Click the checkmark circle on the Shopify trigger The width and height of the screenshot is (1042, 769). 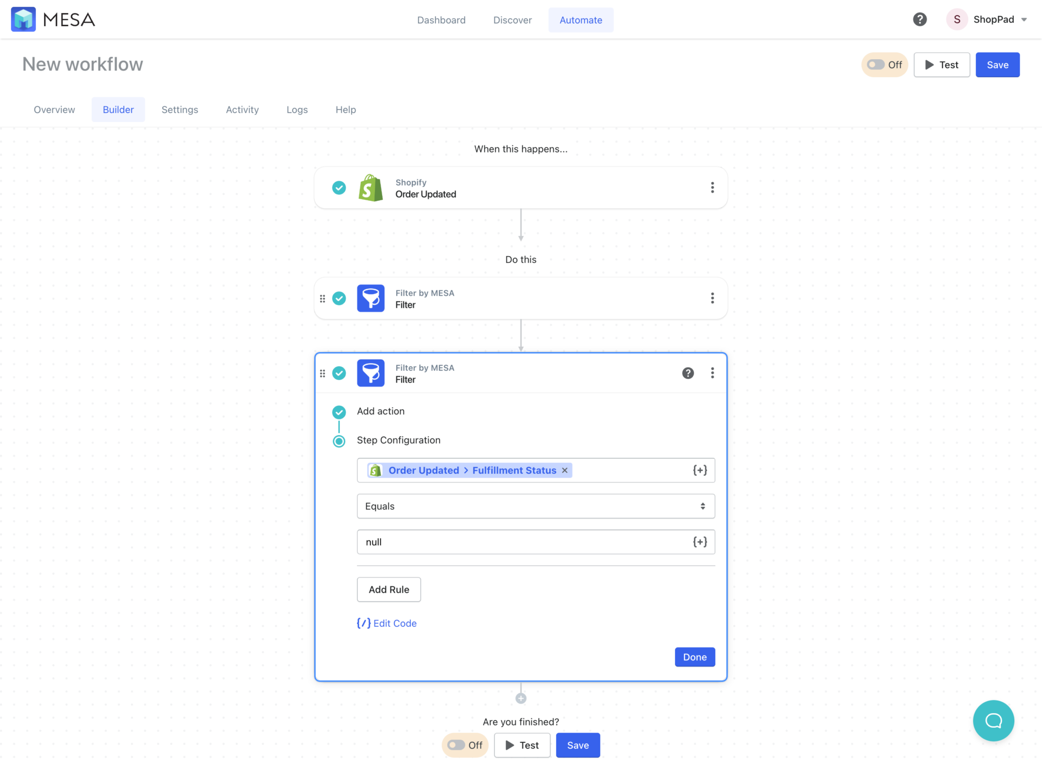(x=339, y=187)
